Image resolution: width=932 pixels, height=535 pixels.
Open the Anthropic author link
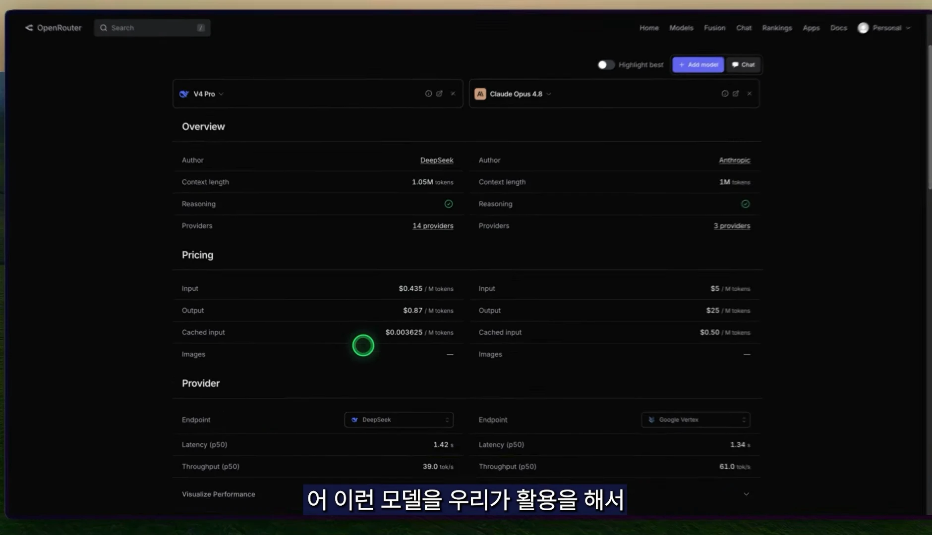pos(734,160)
